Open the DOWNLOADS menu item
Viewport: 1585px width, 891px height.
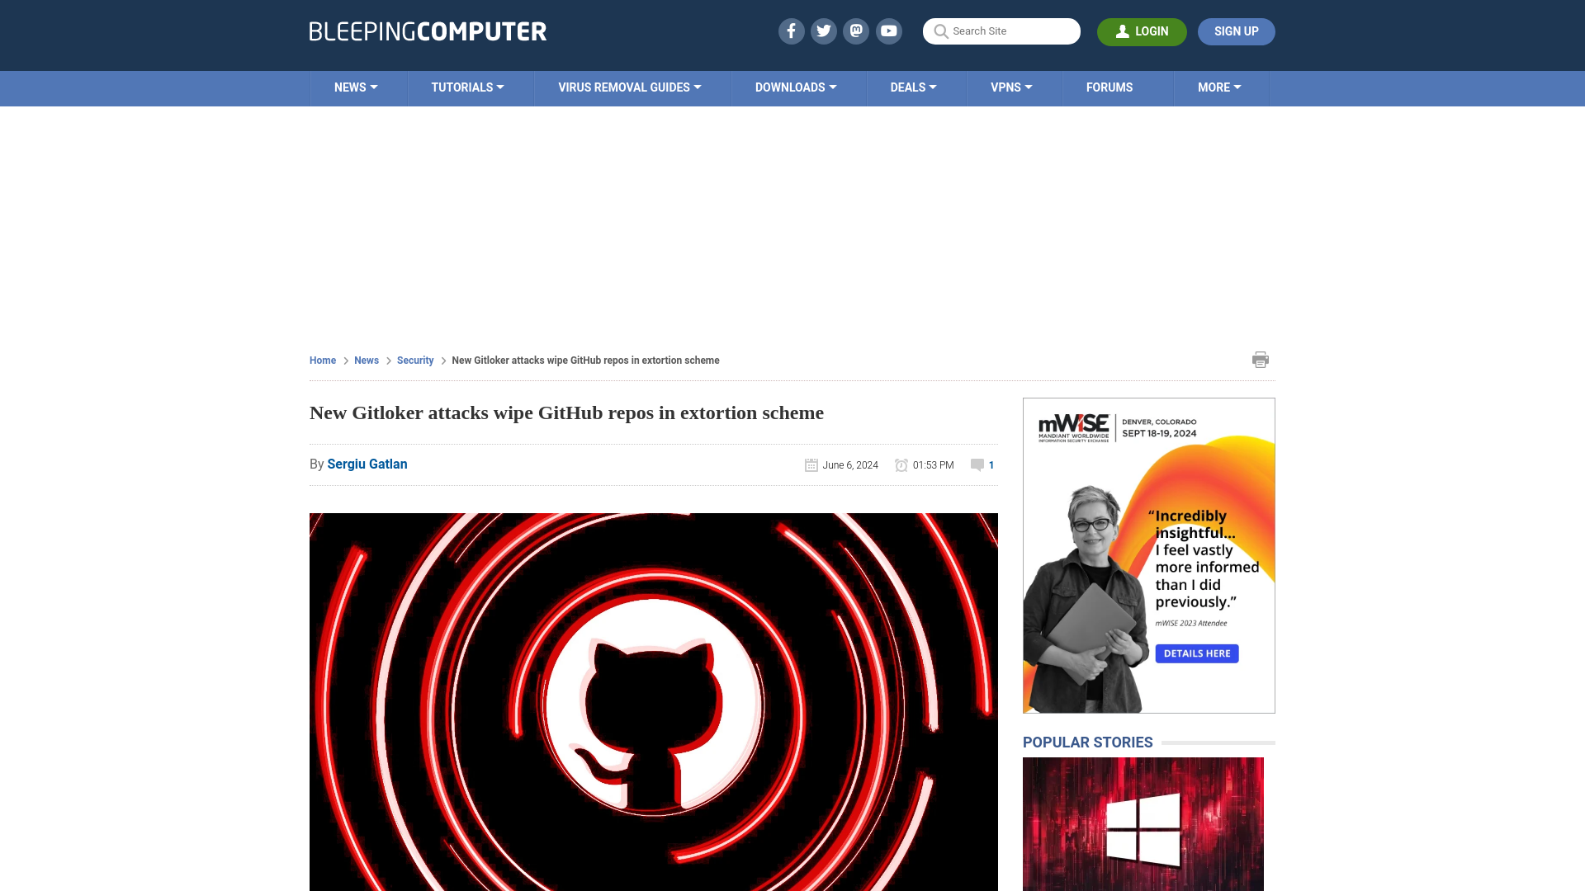point(796,87)
